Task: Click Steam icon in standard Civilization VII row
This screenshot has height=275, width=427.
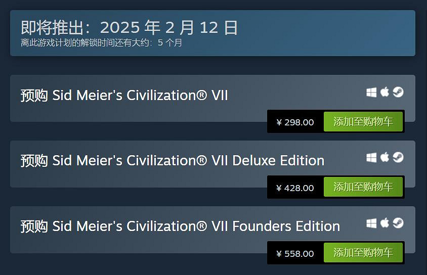Action: [x=398, y=93]
